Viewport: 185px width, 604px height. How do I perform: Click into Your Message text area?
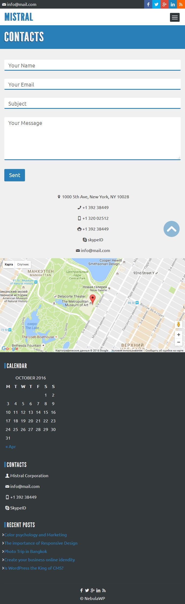pos(92,138)
